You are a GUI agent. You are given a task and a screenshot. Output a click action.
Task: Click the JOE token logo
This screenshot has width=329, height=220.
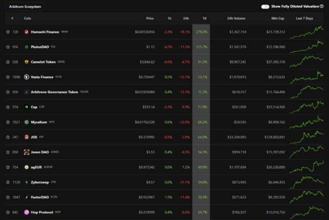coord(27,137)
